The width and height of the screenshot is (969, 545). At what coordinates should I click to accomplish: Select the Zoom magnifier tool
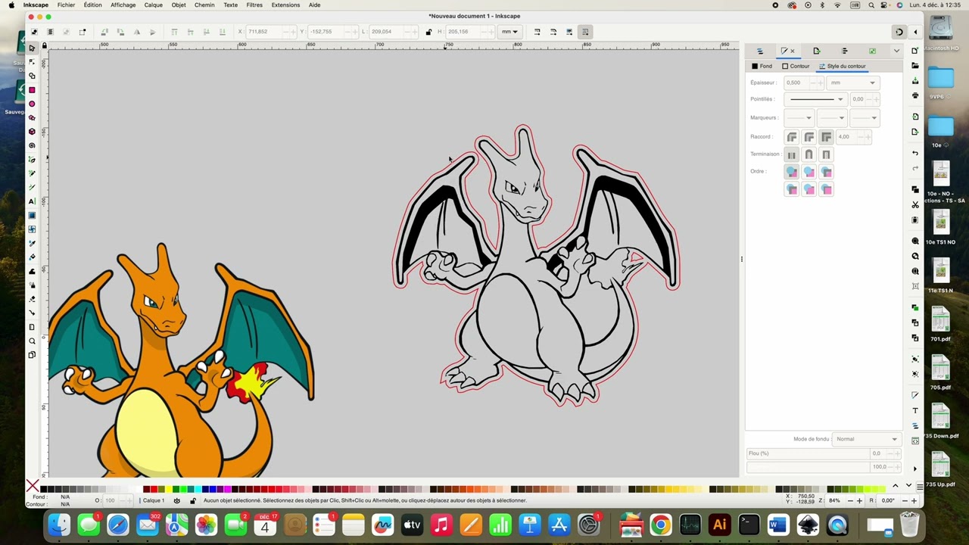[32, 341]
